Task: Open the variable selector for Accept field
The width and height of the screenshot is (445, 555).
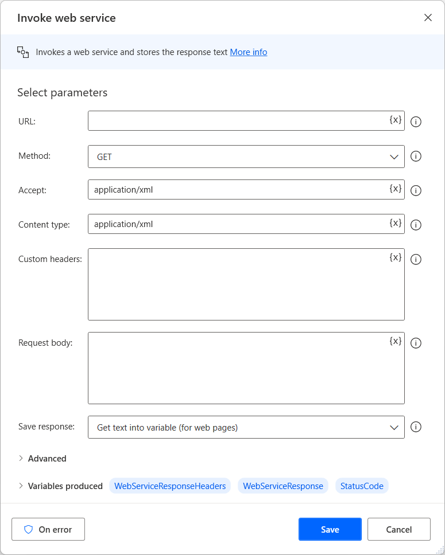Action: tap(395, 187)
